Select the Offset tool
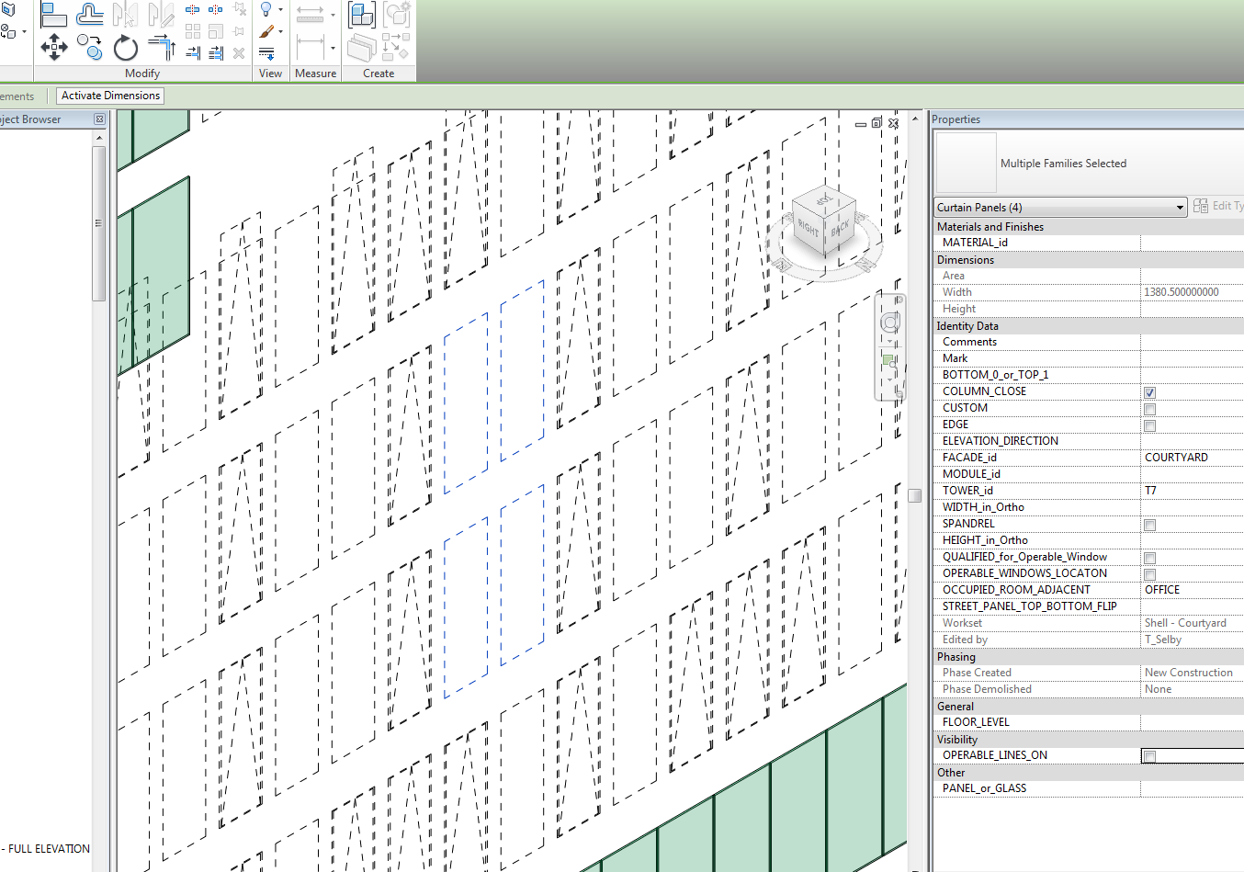This screenshot has width=1244, height=872. [x=90, y=14]
